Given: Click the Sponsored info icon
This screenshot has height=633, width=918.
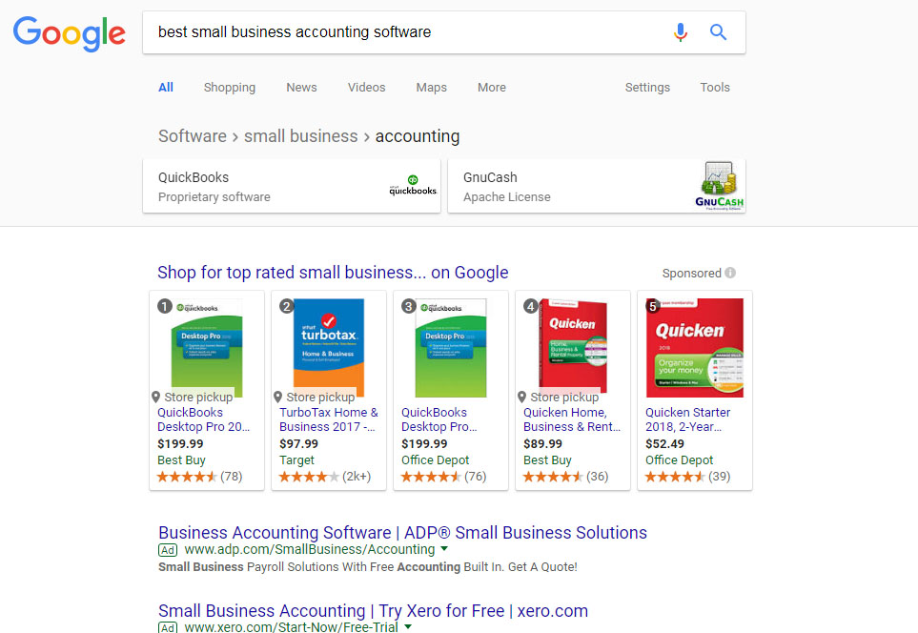Looking at the screenshot, I should click(x=730, y=273).
